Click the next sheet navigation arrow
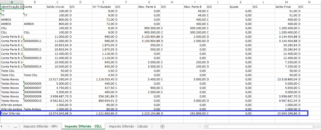The height and width of the screenshot is (130, 321). (x=9, y=126)
